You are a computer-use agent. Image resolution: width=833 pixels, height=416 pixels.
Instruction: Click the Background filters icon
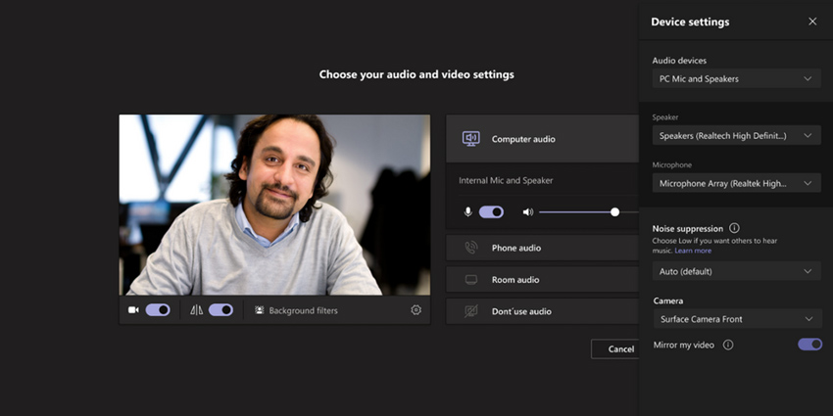(x=260, y=310)
